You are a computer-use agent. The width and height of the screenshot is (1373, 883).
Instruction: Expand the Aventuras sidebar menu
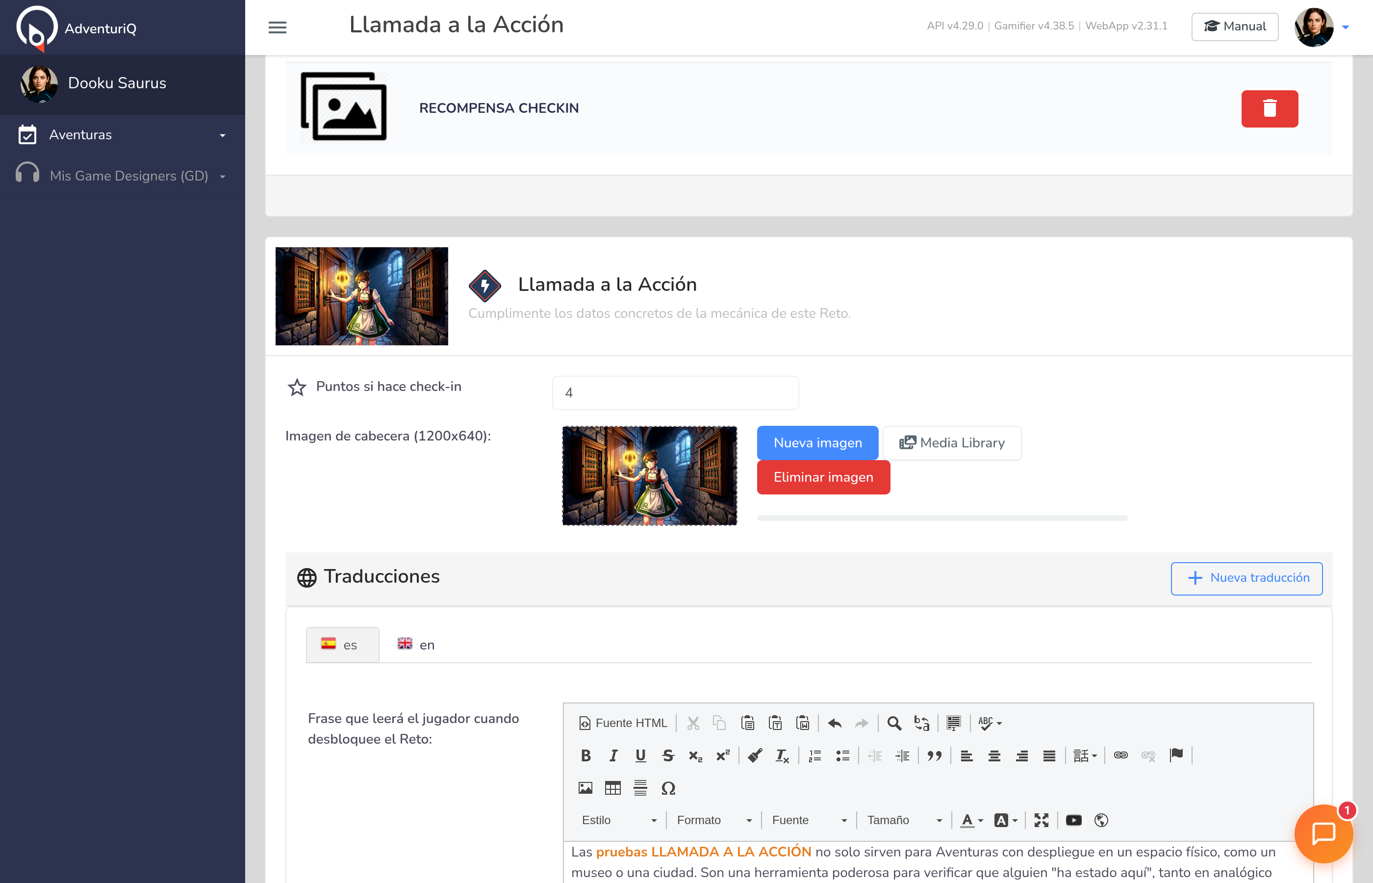pos(123,135)
